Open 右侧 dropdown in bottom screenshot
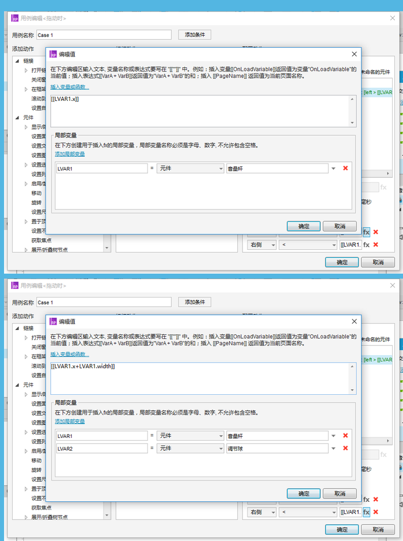This screenshot has width=403, height=541. 262,512
